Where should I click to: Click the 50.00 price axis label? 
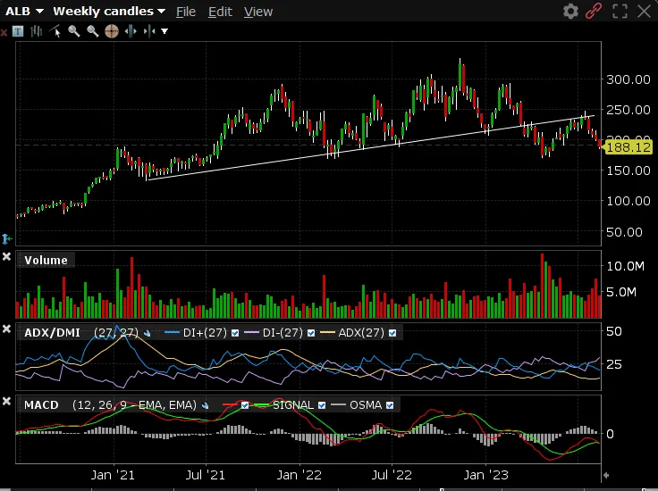(x=624, y=232)
